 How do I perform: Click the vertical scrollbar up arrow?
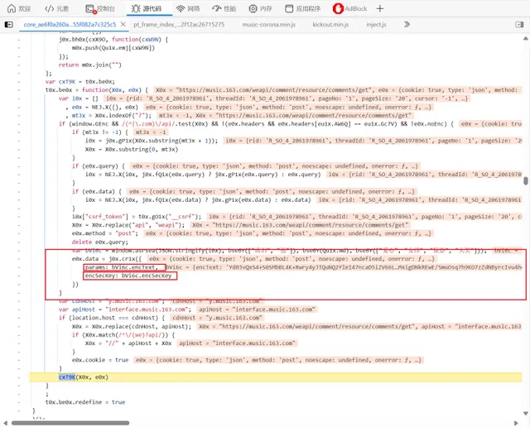pos(526,39)
